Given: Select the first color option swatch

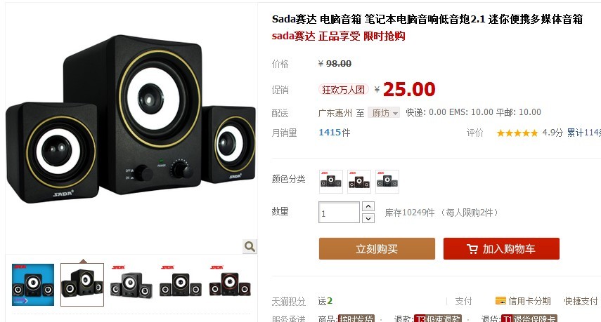Looking at the screenshot, I should click(x=331, y=181).
